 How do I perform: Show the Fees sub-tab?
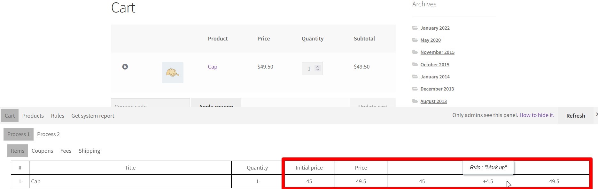point(66,151)
